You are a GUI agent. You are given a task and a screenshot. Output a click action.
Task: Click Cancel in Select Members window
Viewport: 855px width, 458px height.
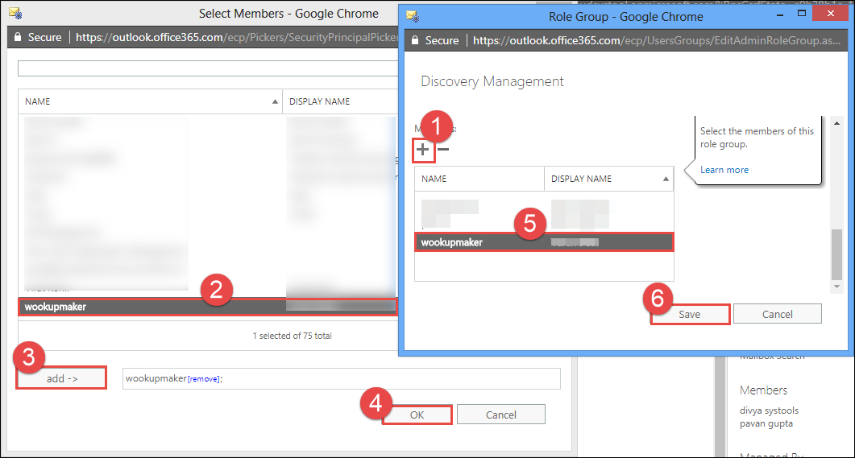(500, 415)
